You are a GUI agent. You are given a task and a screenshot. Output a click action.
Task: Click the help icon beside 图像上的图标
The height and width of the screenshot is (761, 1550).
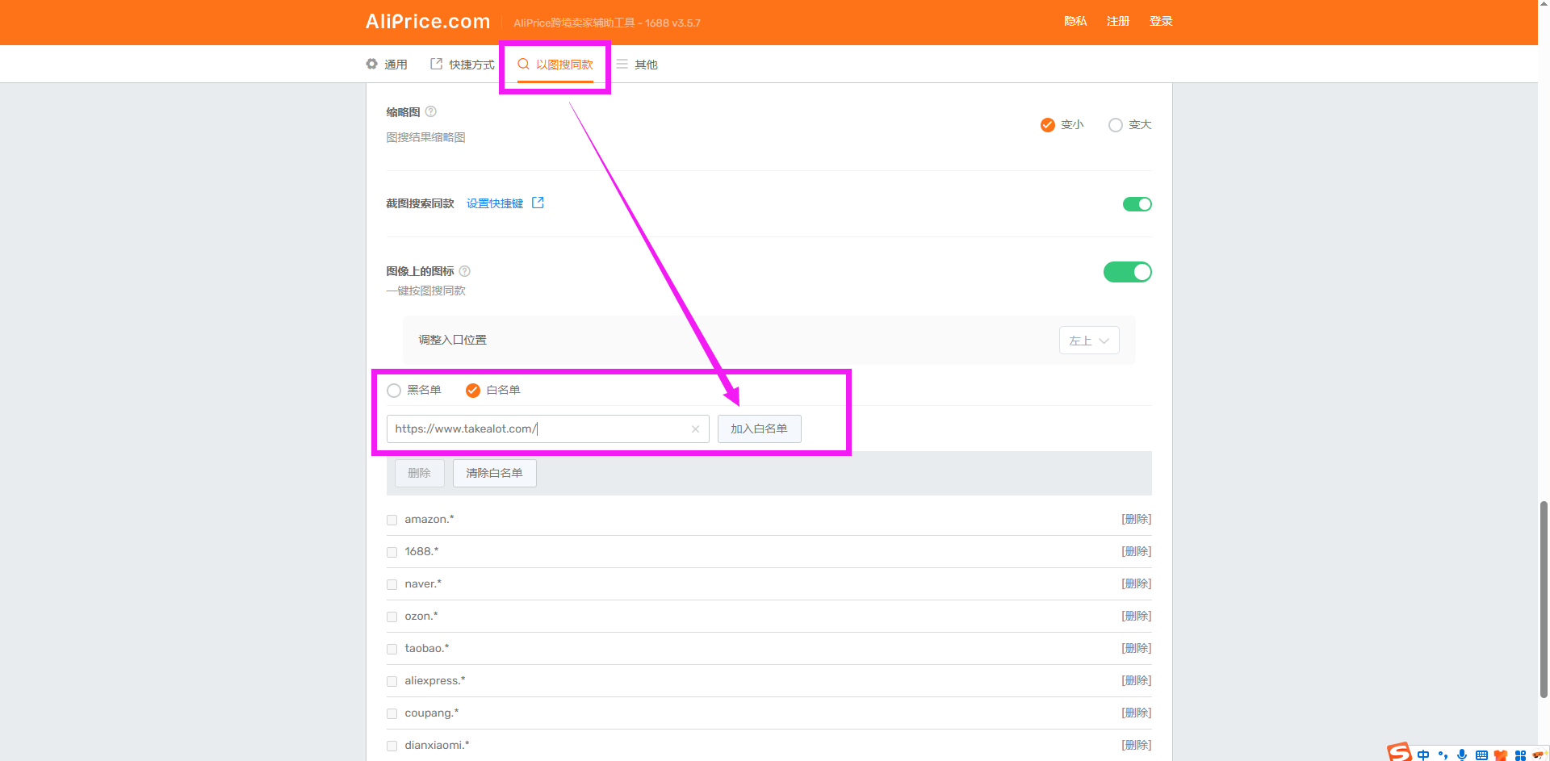tap(465, 271)
